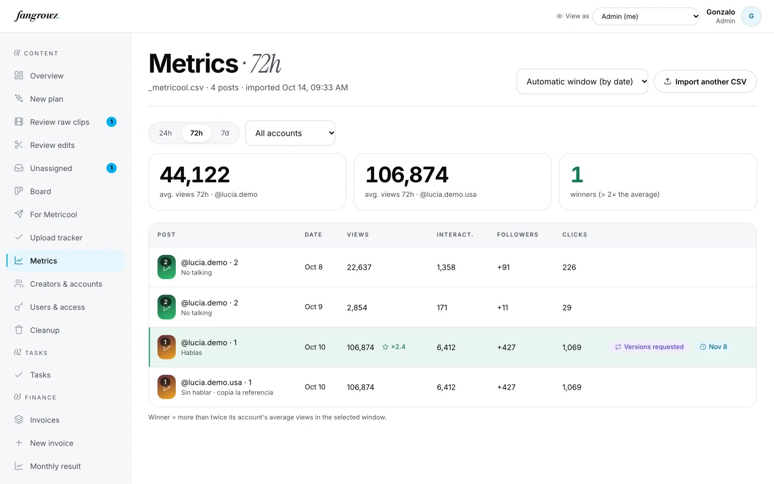Click the Monthly result chart icon

coord(19,466)
